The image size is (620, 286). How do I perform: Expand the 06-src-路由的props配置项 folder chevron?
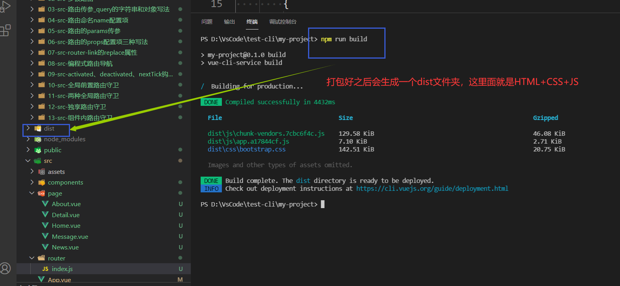32,42
